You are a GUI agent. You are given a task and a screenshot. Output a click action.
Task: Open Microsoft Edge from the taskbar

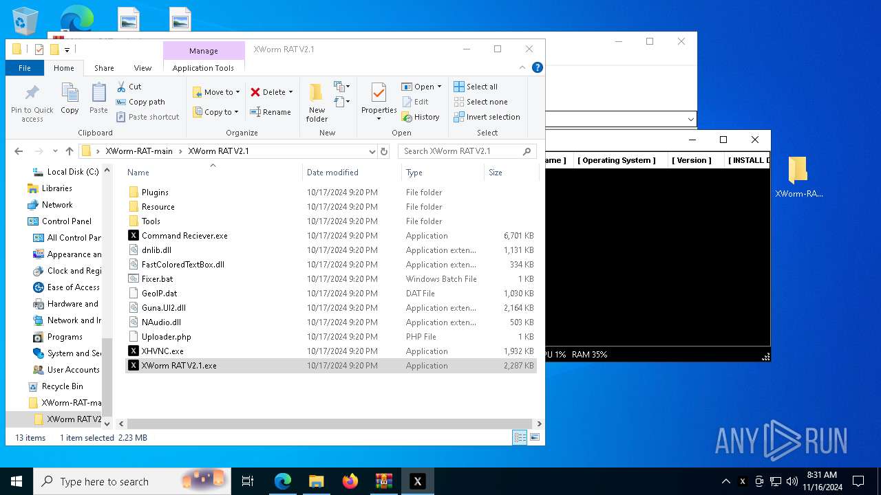[x=283, y=481]
